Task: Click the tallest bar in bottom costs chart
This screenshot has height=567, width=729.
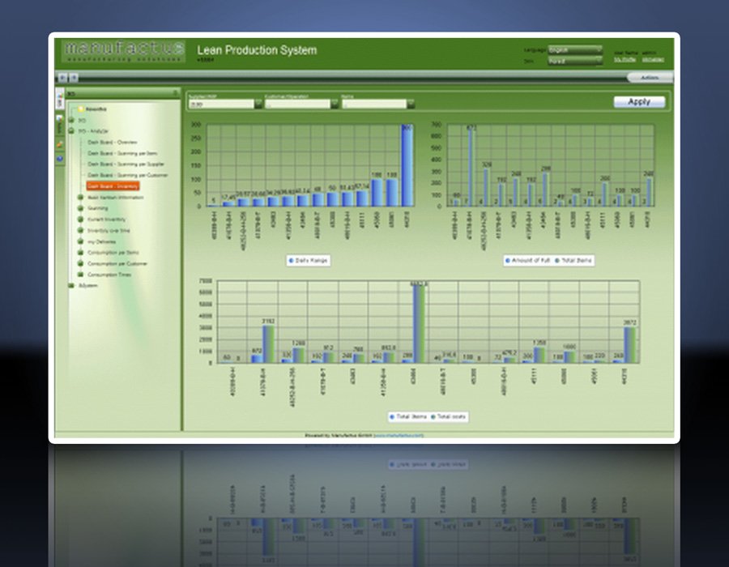Action: click(420, 324)
